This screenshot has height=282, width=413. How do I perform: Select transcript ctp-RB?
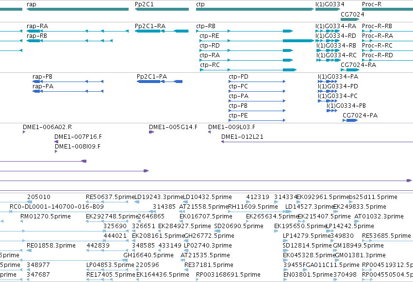206,26
